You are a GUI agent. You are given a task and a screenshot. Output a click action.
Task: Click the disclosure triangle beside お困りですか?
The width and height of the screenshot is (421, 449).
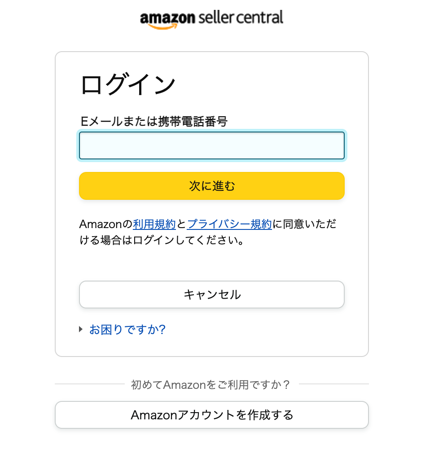click(81, 329)
